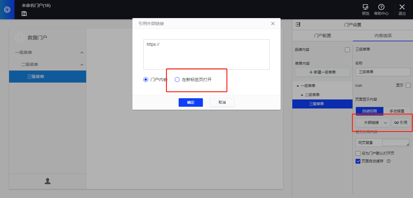Open the 网页背景 color swatch
The width and height of the screenshot is (413, 198).
click(x=395, y=142)
